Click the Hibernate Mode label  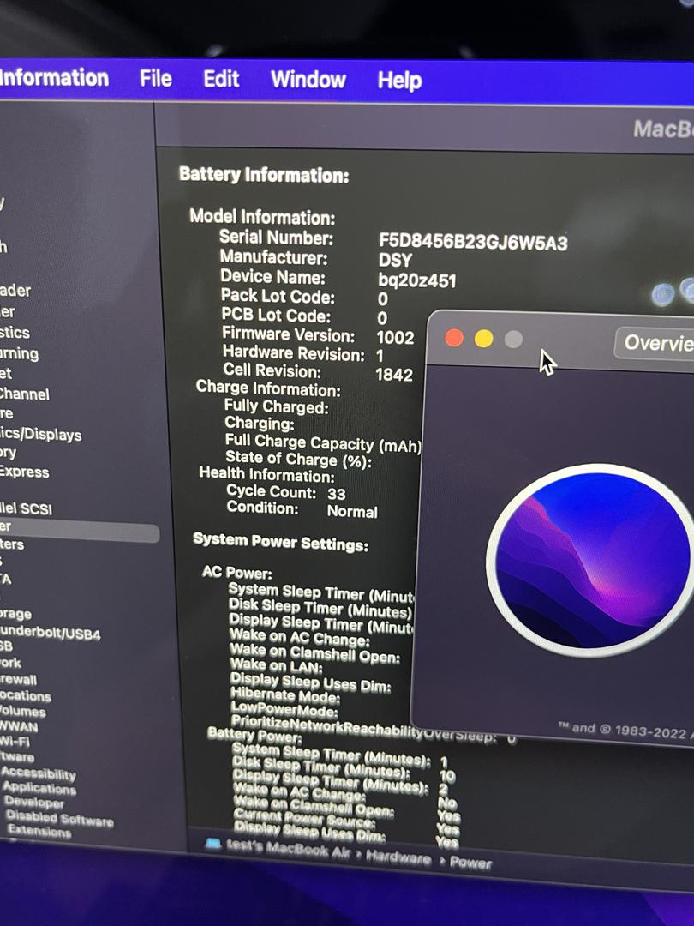pyautogui.click(x=284, y=694)
